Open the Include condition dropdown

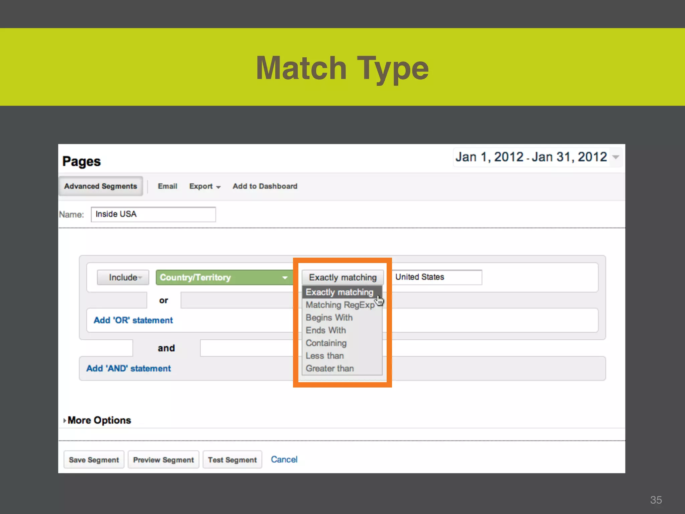(x=123, y=277)
